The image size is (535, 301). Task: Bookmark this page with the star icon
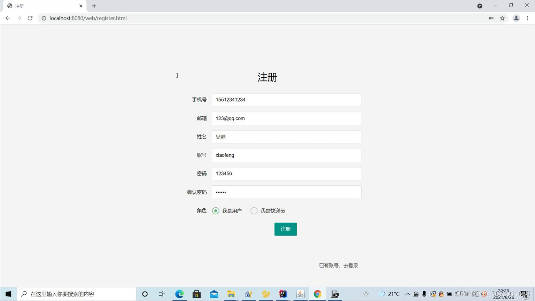coord(502,18)
